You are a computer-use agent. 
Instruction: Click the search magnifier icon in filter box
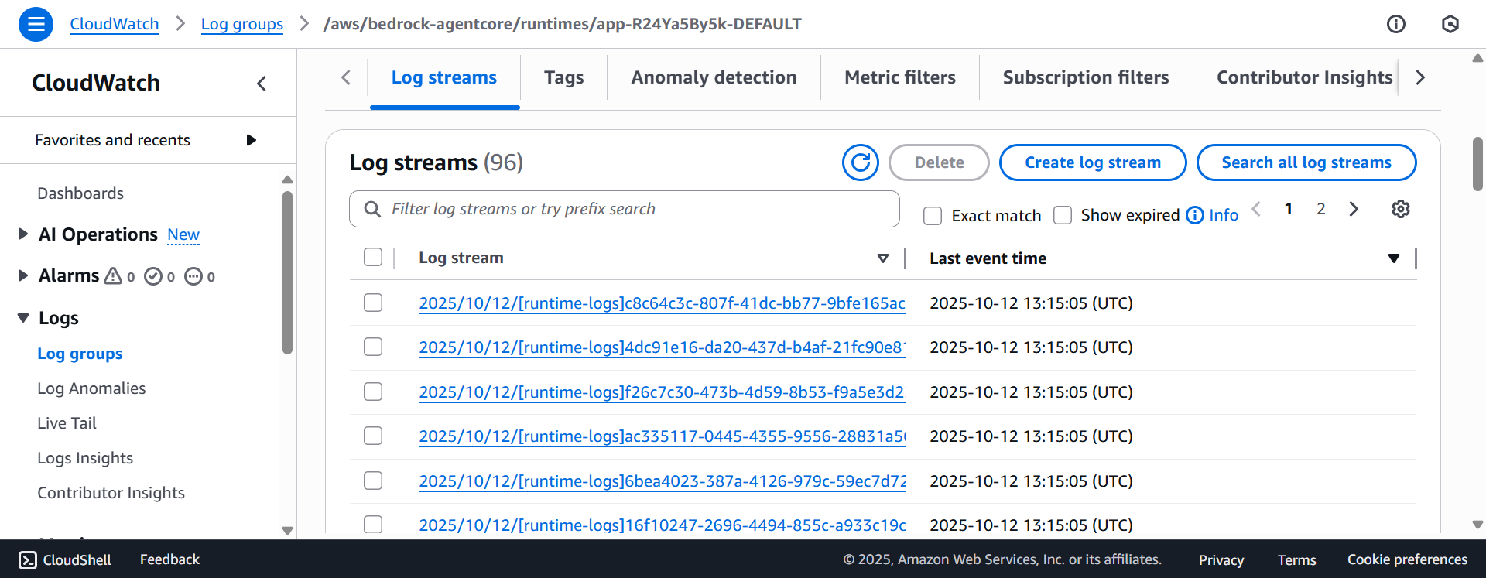pos(372,209)
